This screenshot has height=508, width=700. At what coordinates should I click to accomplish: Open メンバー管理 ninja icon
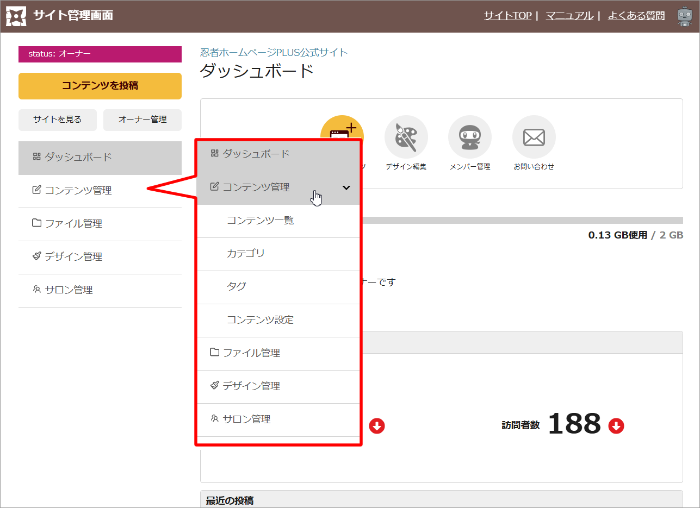click(469, 137)
